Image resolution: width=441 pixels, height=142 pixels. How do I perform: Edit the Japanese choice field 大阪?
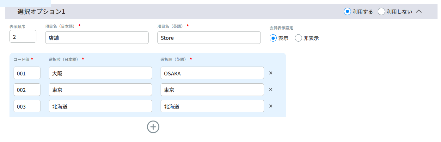tap(100, 73)
